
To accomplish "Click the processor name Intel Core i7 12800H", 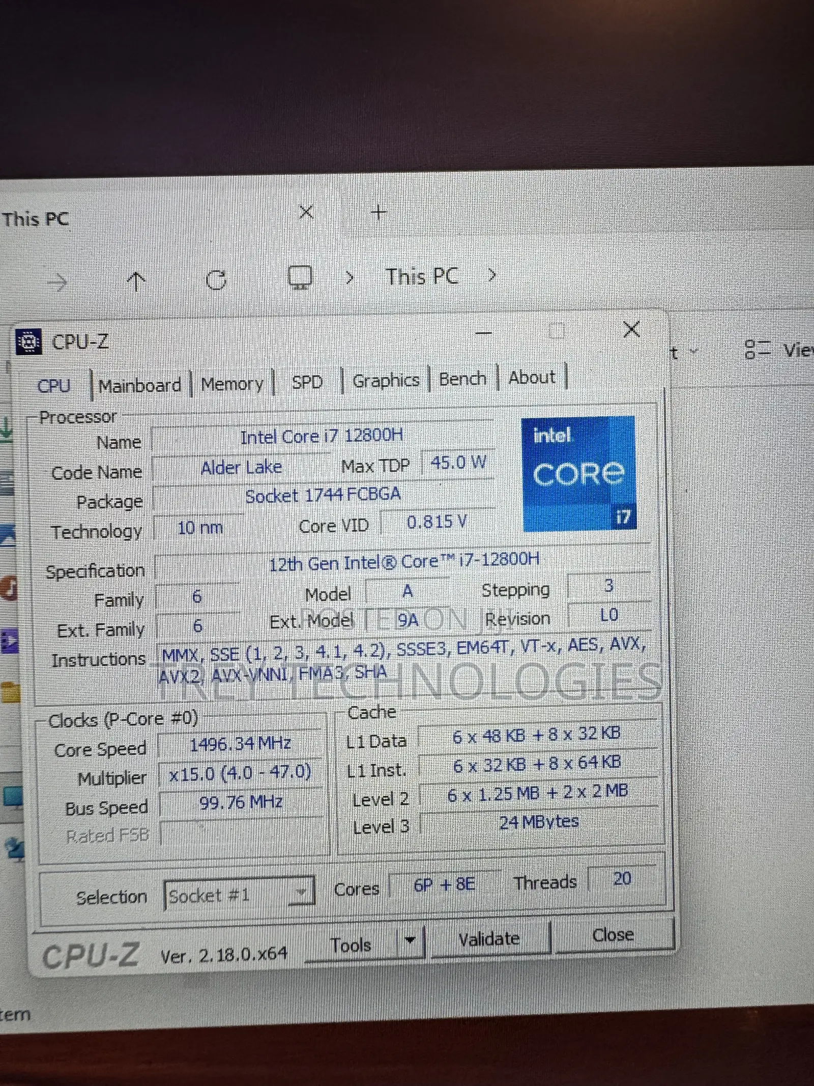I will click(322, 436).
